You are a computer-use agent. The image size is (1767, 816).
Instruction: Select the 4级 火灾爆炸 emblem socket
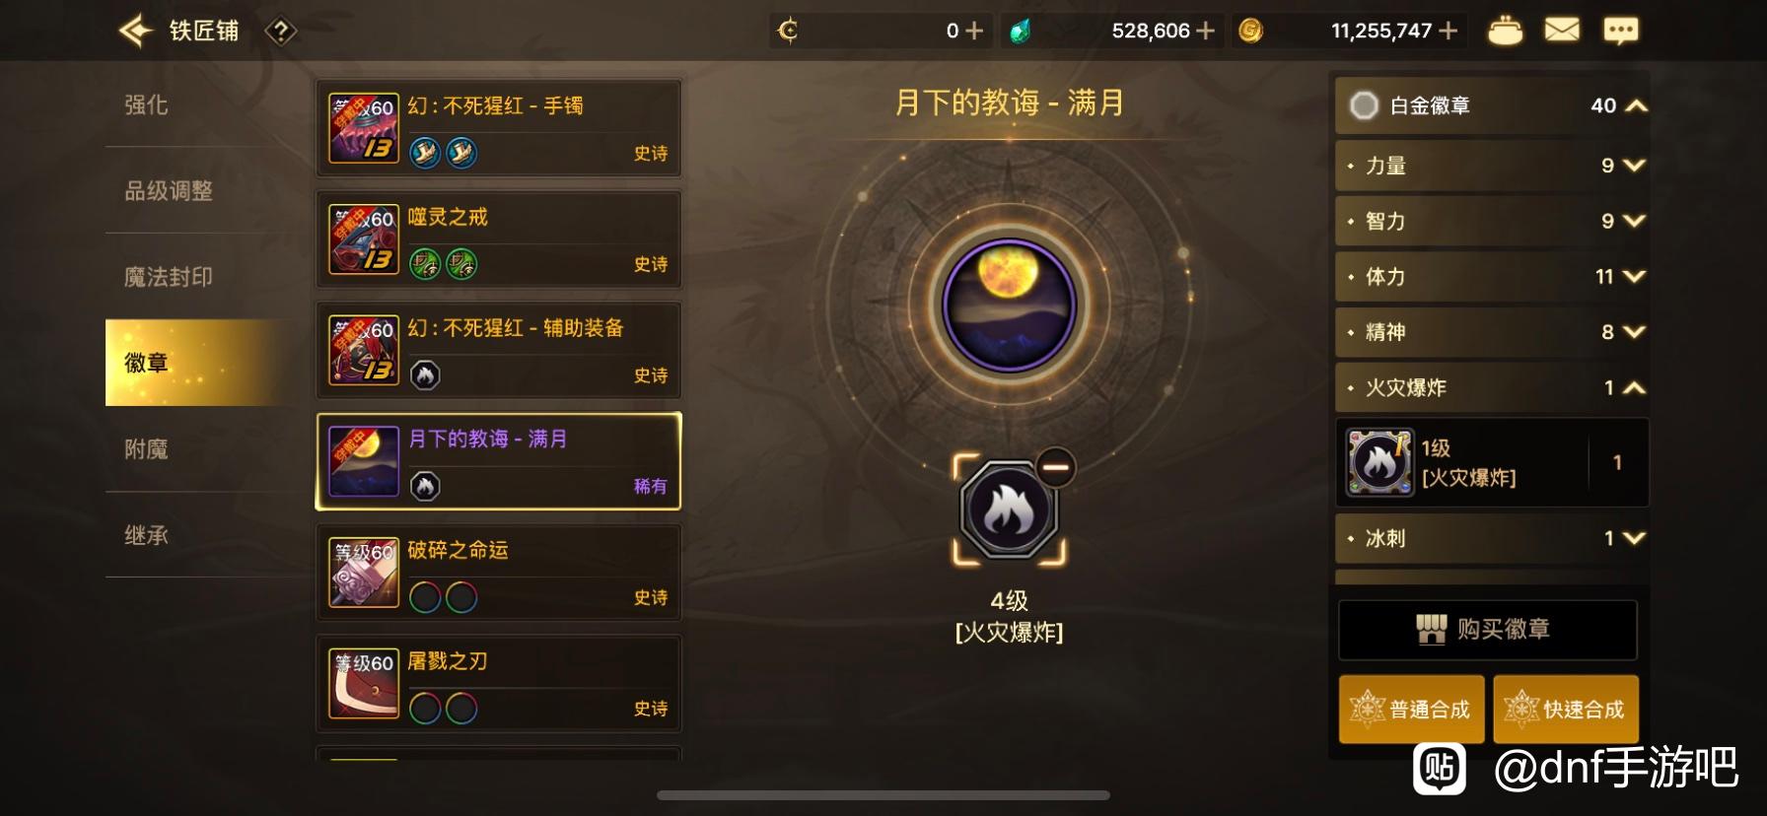point(1009,510)
